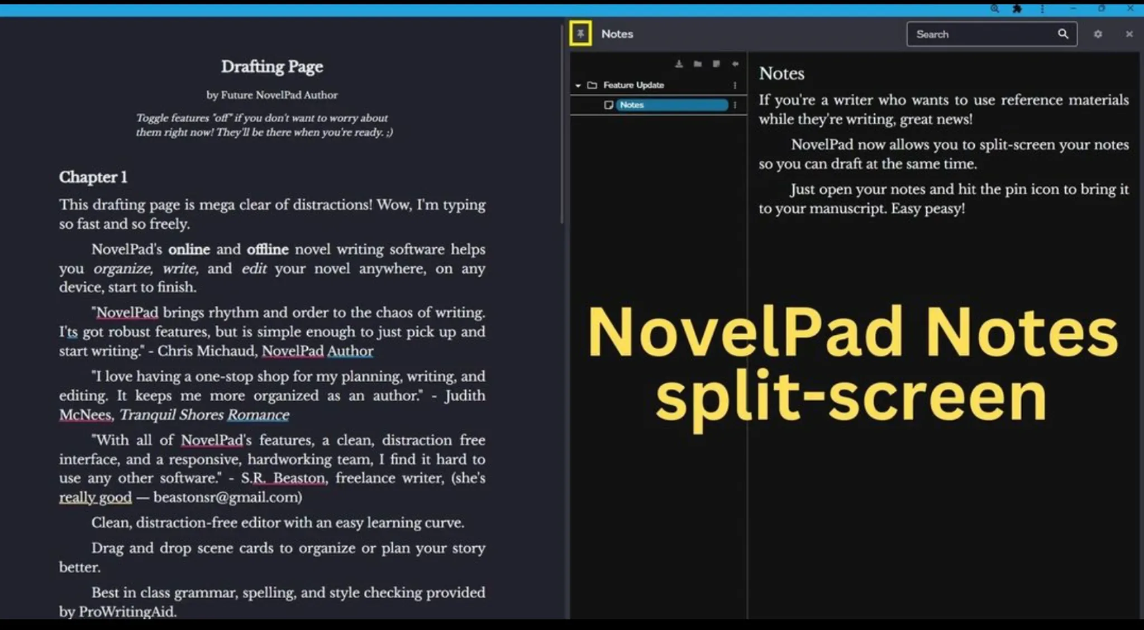Click the Search field in Notes panel
The image size is (1144, 630).
992,34
